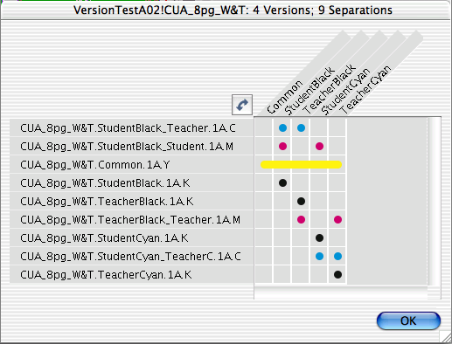Click cyan dot in StudentBlack column, first row
Screen dimensions: 452x344
[282, 127]
